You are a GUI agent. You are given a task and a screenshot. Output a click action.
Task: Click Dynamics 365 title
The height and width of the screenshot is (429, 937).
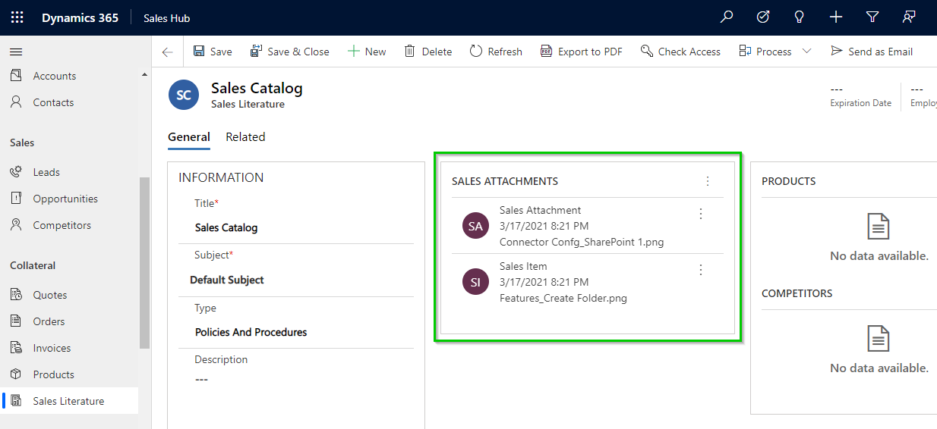80,17
